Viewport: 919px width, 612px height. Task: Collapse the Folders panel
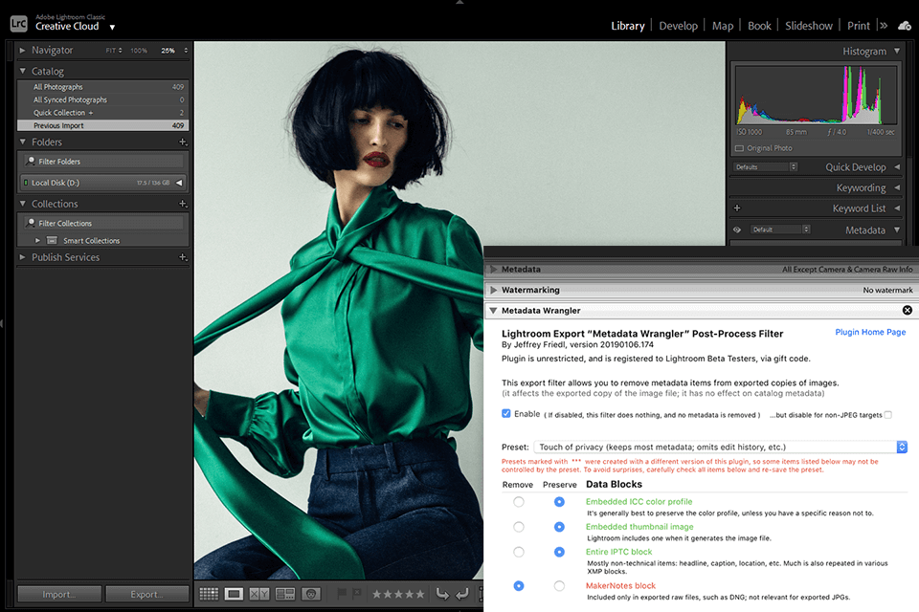click(x=22, y=142)
